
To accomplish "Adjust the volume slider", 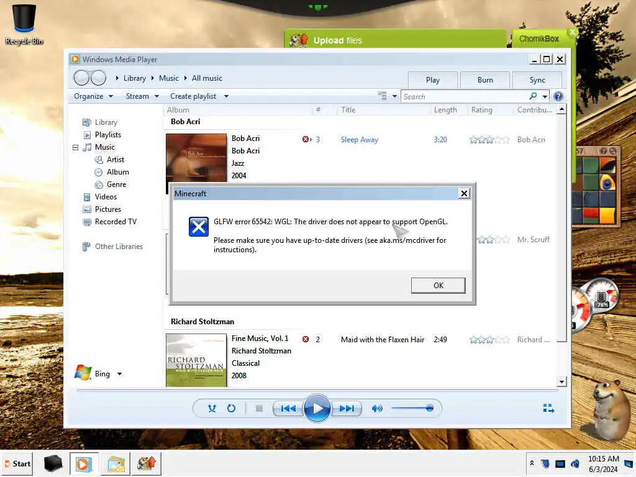I will [x=412, y=408].
